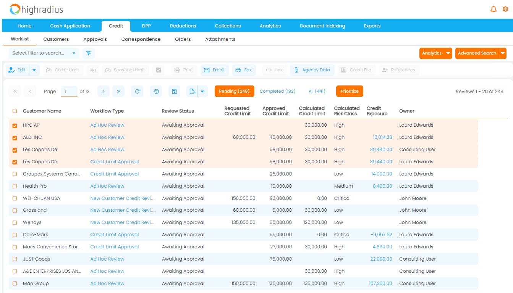
Task: Click the export file icon
Action: click(x=193, y=91)
